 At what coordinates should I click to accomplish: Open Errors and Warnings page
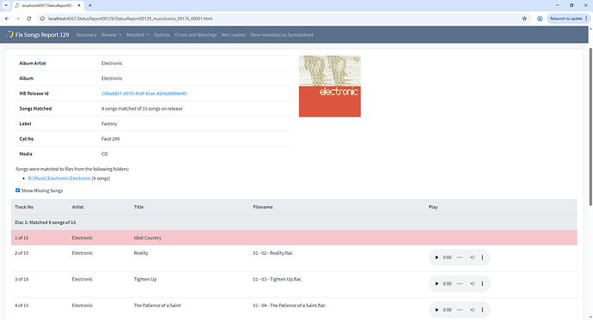196,34
